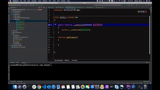Screen dimensions: 160x90
Task: Open the Navigate menu
Action: coord(34,1)
